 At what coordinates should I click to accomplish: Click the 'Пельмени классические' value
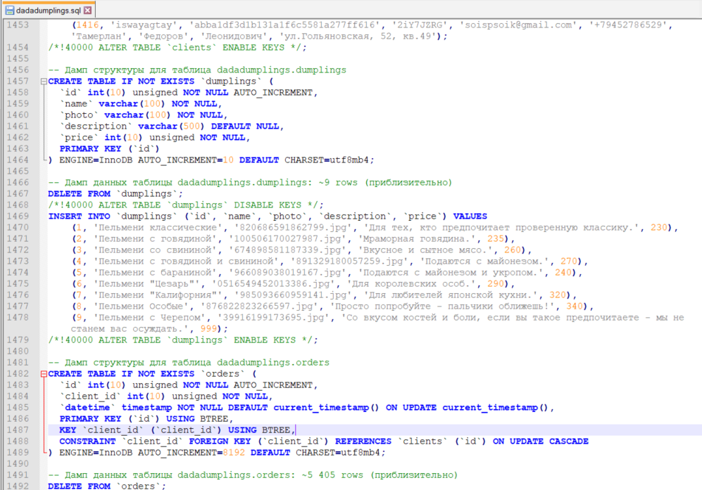158,228
